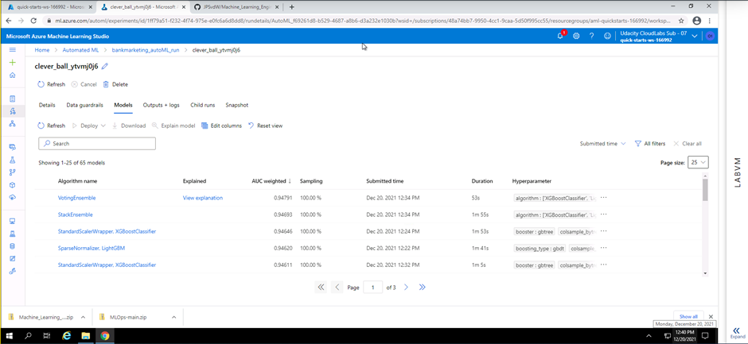Open Submitted time filter dropdown
The height and width of the screenshot is (344, 748).
point(602,144)
